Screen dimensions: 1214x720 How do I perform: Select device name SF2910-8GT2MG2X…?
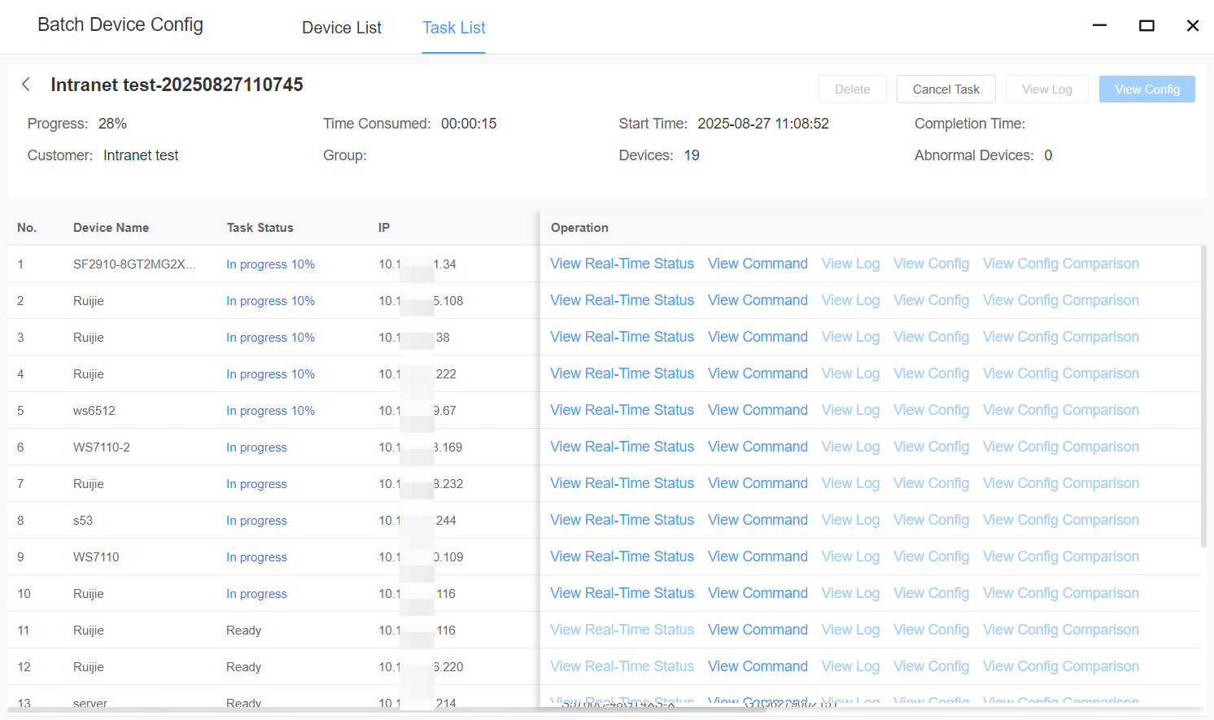click(x=134, y=264)
